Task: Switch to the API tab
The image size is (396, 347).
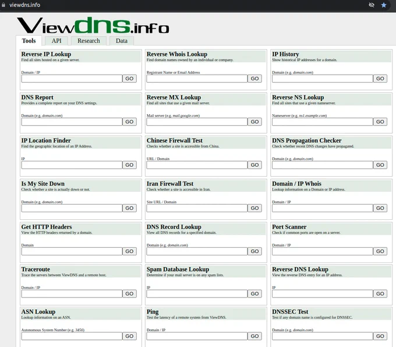Action: coord(56,41)
